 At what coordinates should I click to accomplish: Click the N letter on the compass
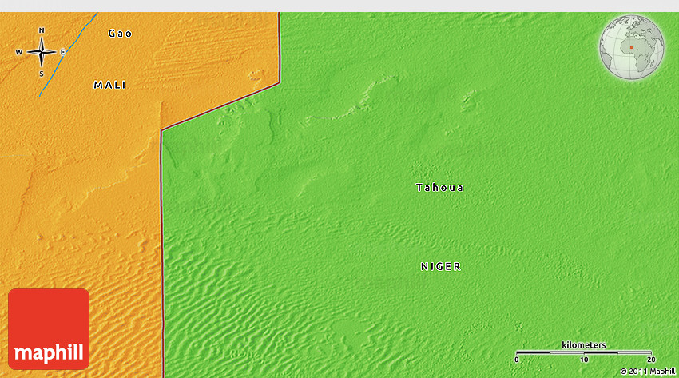[42, 30]
